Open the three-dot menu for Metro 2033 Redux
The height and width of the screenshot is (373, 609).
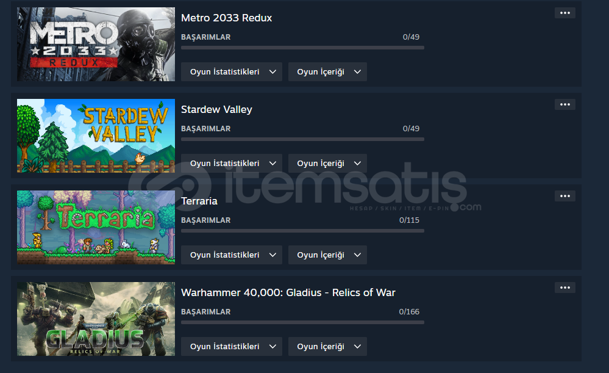click(x=564, y=13)
